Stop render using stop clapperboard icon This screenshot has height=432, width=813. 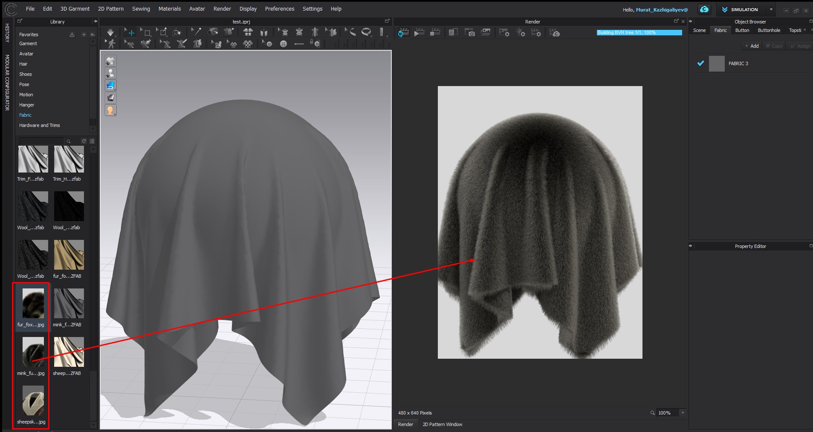[x=435, y=33]
